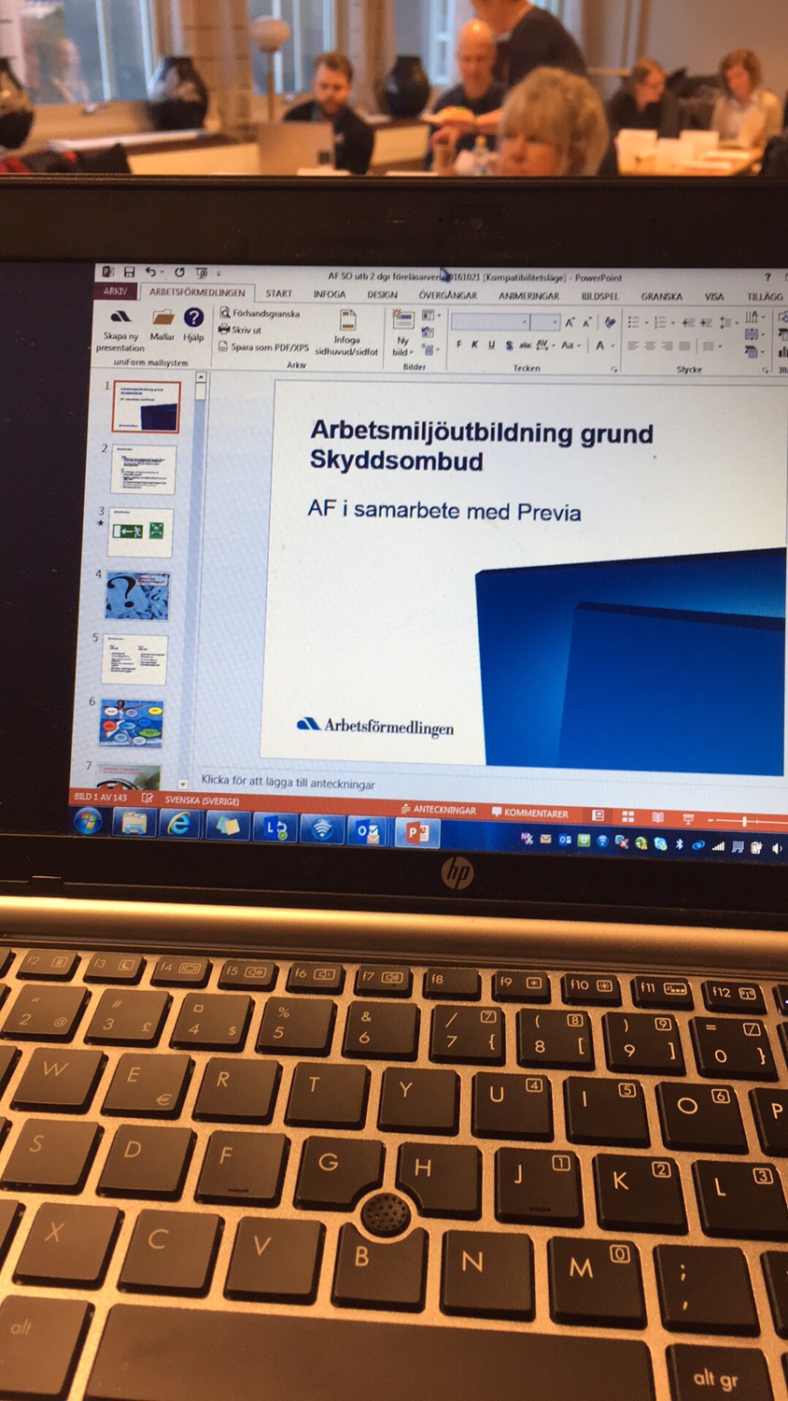Click the bullet list icon
This screenshot has height=1401, width=788.
pyautogui.click(x=636, y=322)
